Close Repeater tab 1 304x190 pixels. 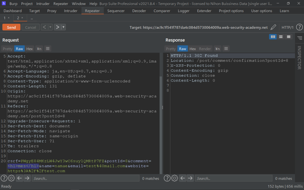tap(9, 18)
